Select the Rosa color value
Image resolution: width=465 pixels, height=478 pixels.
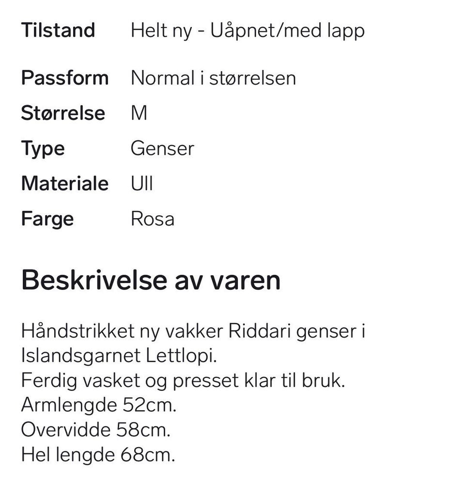[153, 219]
